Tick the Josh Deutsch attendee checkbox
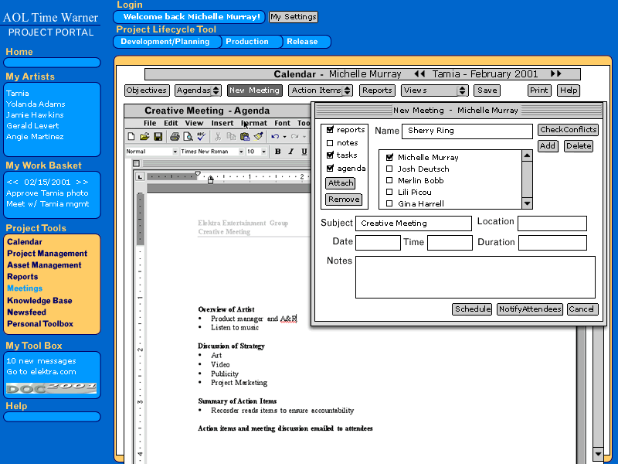This screenshot has height=464, width=618. (x=390, y=169)
